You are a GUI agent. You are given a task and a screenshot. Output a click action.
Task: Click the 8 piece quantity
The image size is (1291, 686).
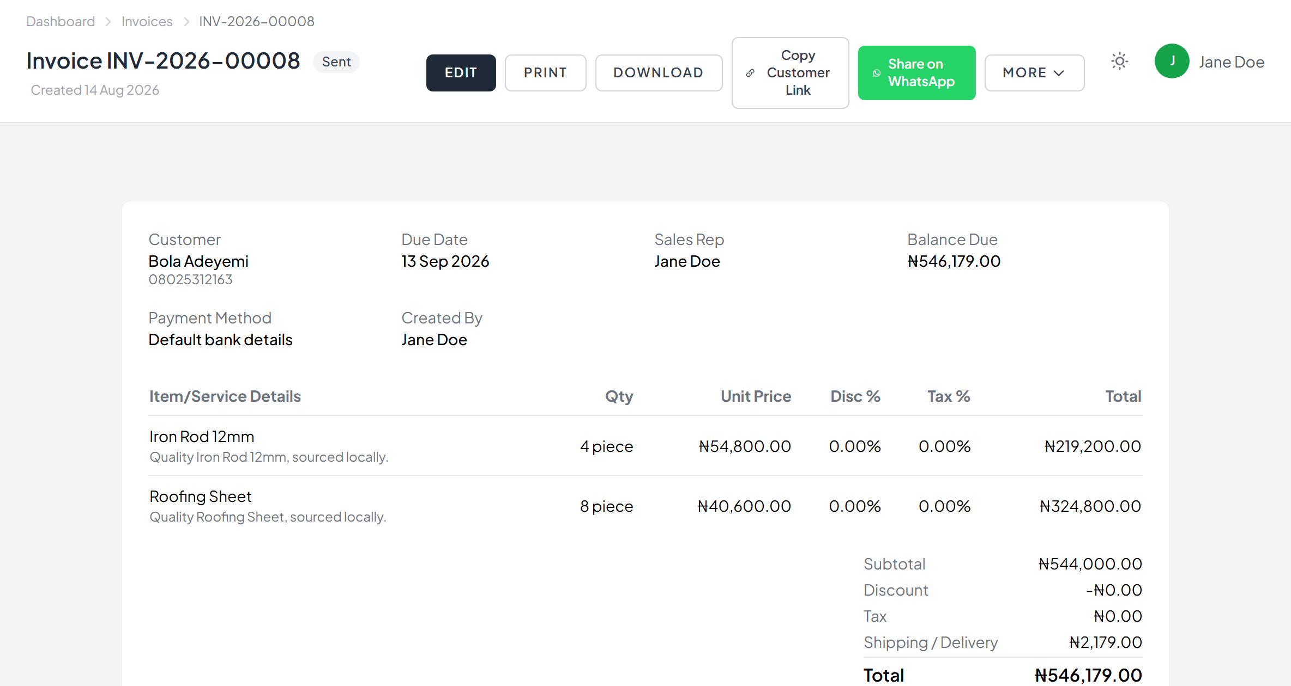[x=606, y=506]
